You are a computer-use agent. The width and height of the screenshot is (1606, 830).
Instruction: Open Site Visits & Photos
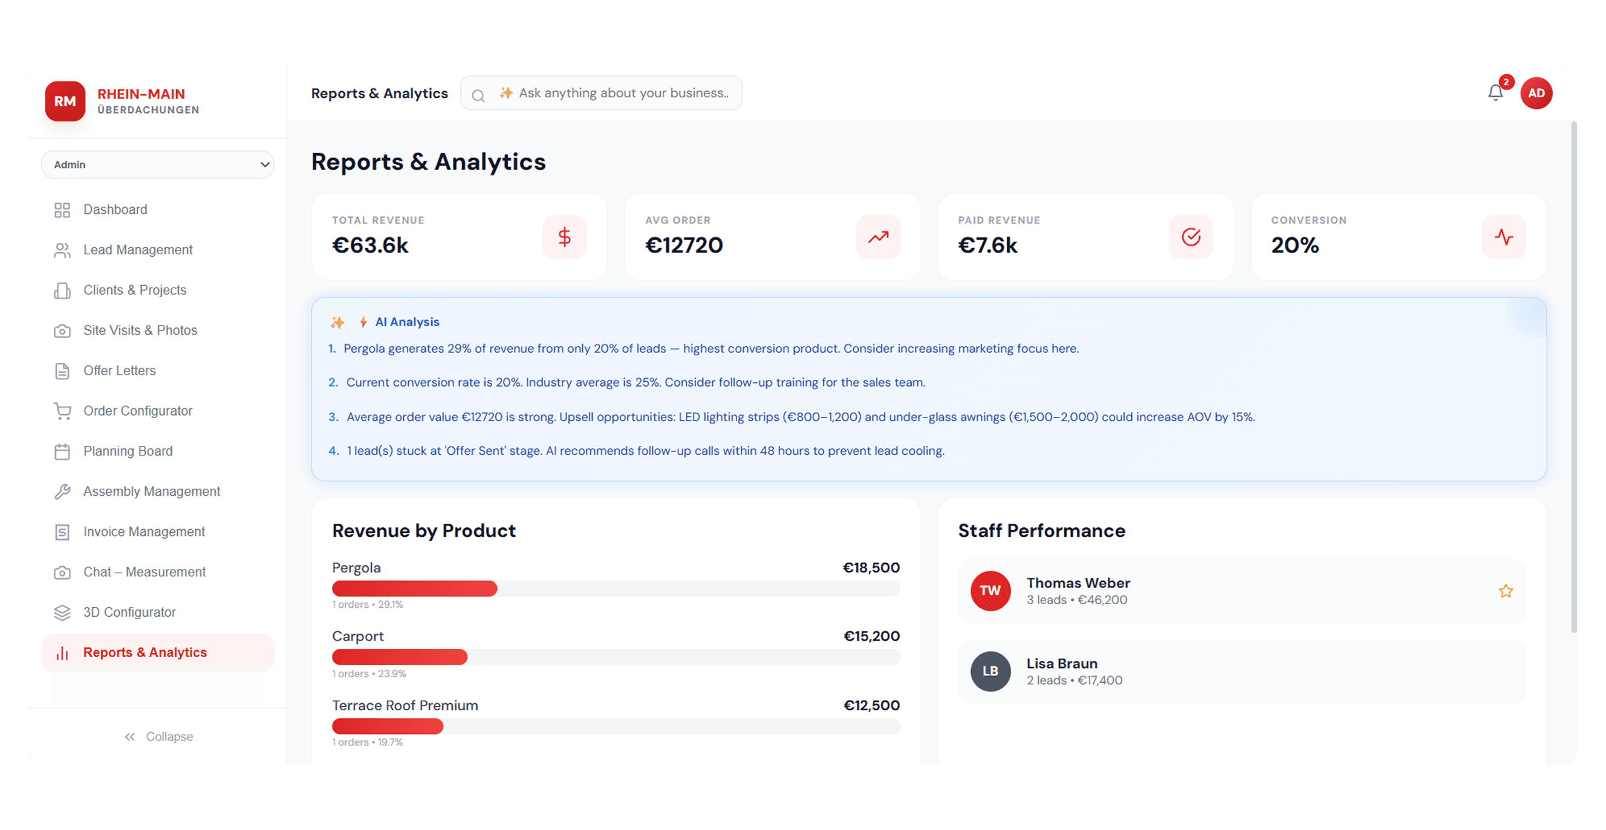pyautogui.click(x=157, y=330)
